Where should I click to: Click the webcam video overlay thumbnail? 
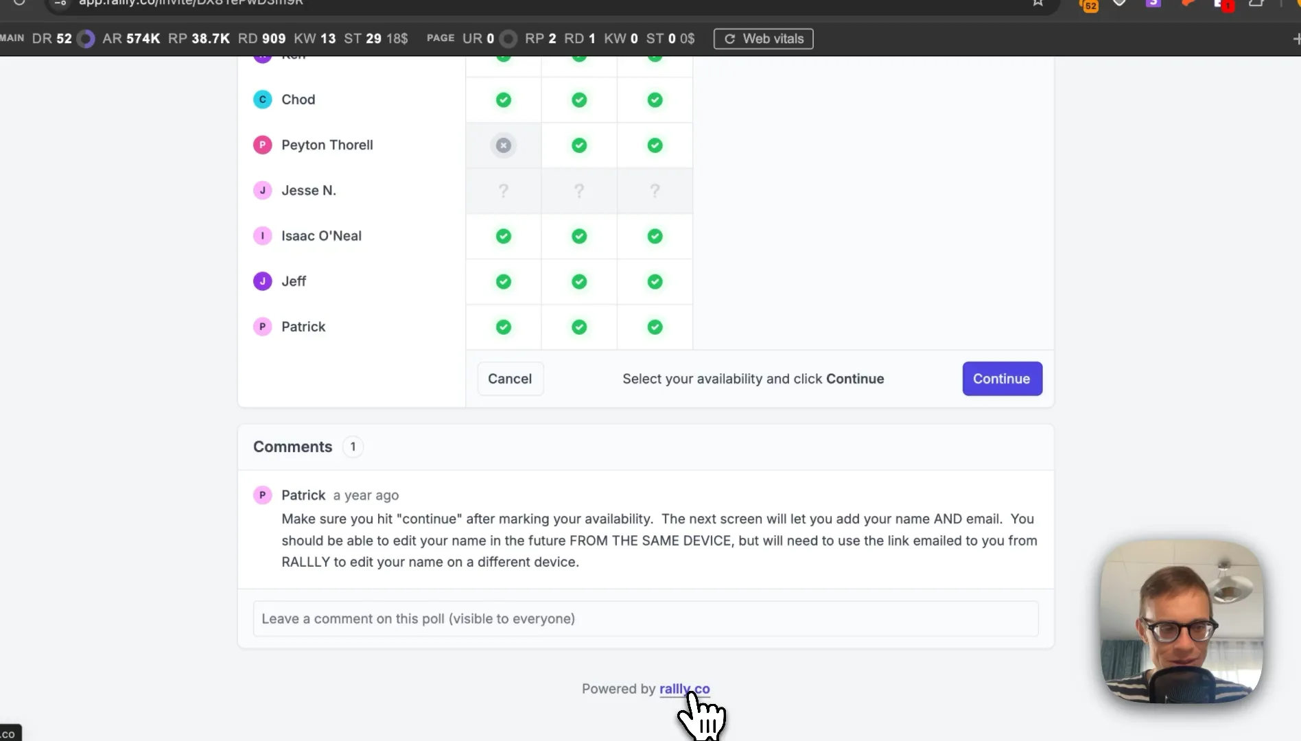(x=1182, y=621)
